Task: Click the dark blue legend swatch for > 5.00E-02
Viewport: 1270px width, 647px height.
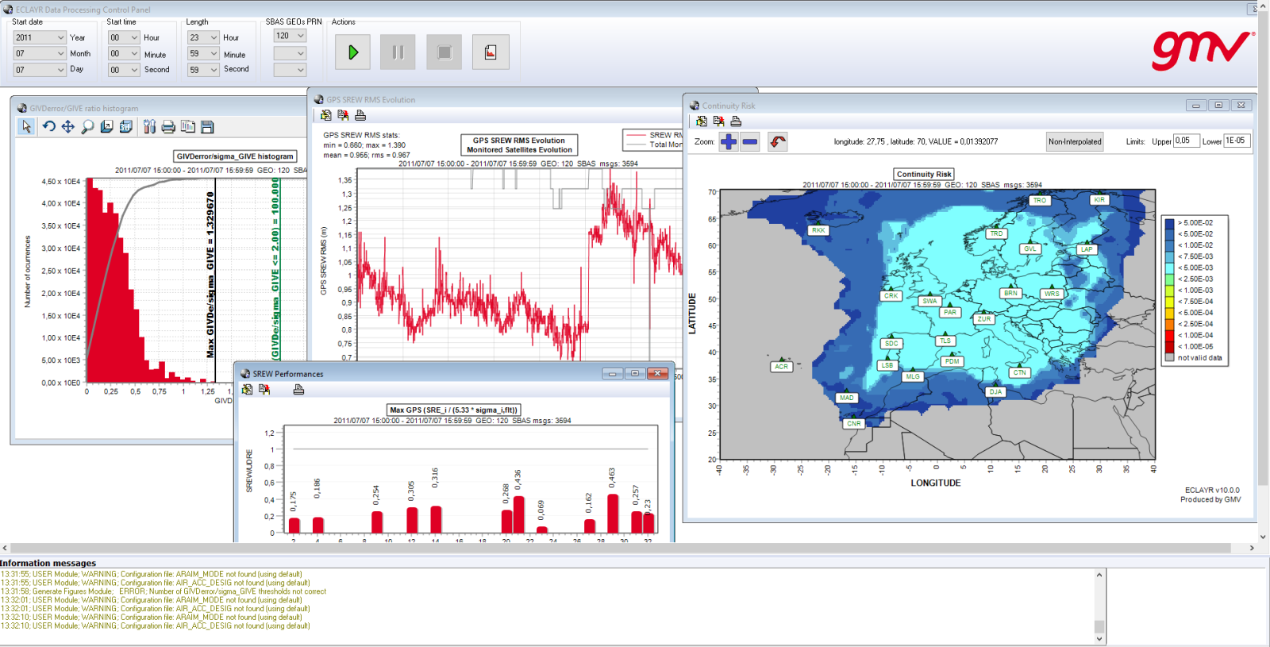Action: [x=1169, y=223]
